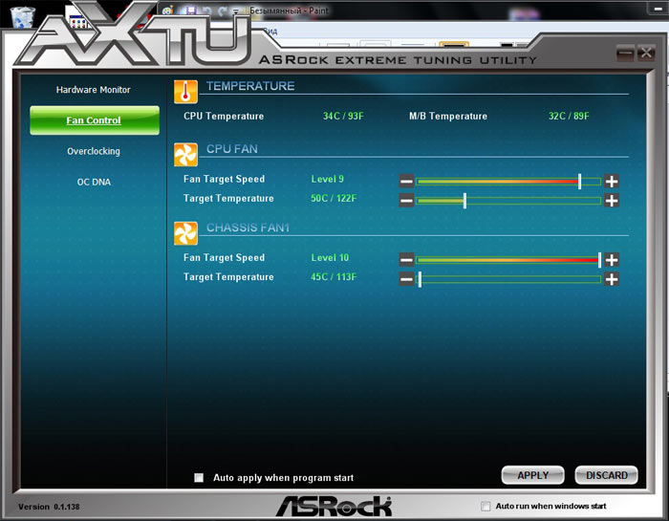Click the Chassis Fan1 target speed slider

(x=508, y=260)
